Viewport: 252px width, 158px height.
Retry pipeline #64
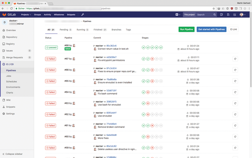[235, 92]
